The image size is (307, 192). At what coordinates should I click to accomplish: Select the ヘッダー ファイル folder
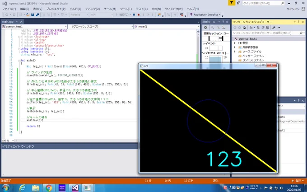[253, 56]
